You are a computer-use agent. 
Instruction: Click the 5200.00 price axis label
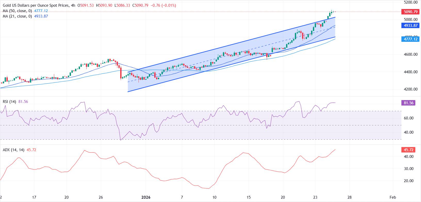pyautogui.click(x=410, y=2)
